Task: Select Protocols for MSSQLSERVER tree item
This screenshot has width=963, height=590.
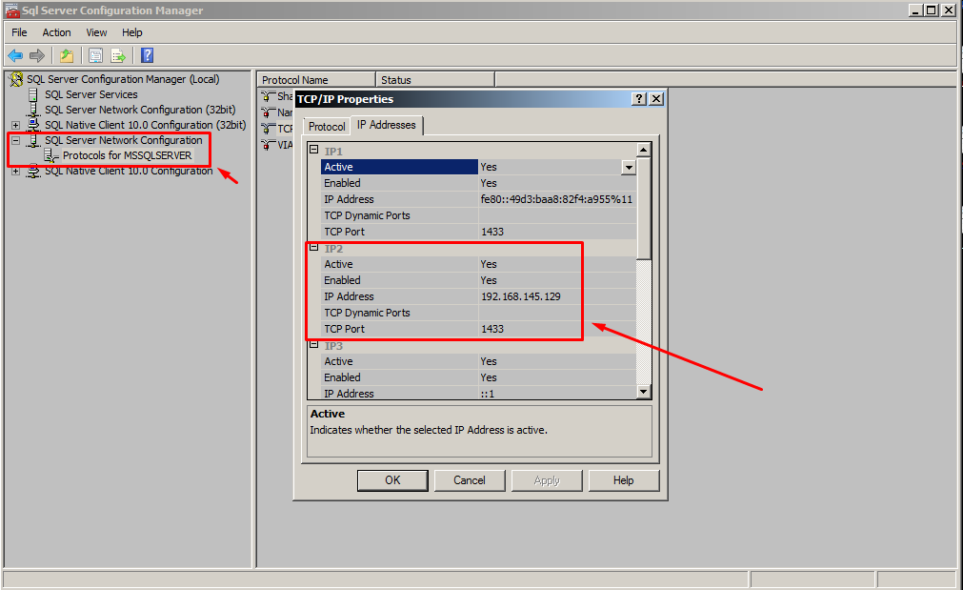Action: click(x=127, y=156)
